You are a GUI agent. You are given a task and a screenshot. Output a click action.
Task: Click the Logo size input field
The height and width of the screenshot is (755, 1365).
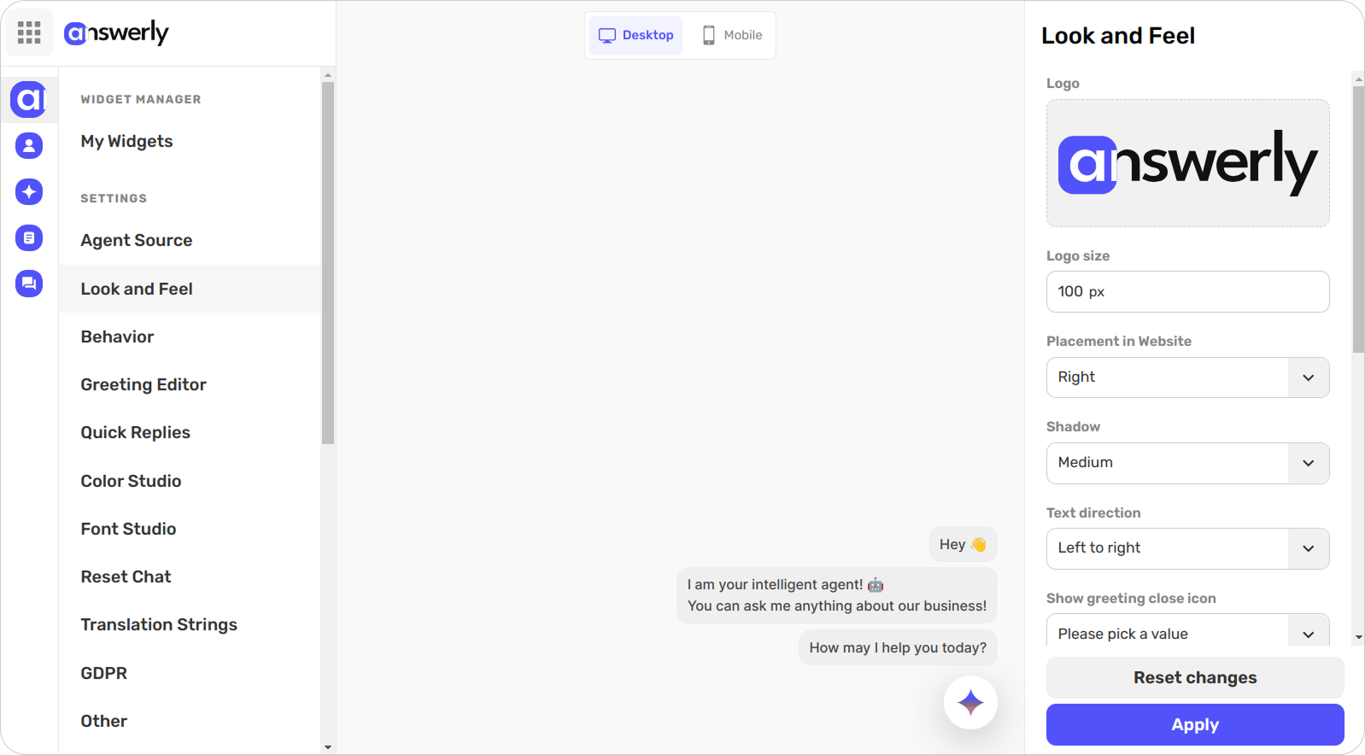[x=1187, y=292]
